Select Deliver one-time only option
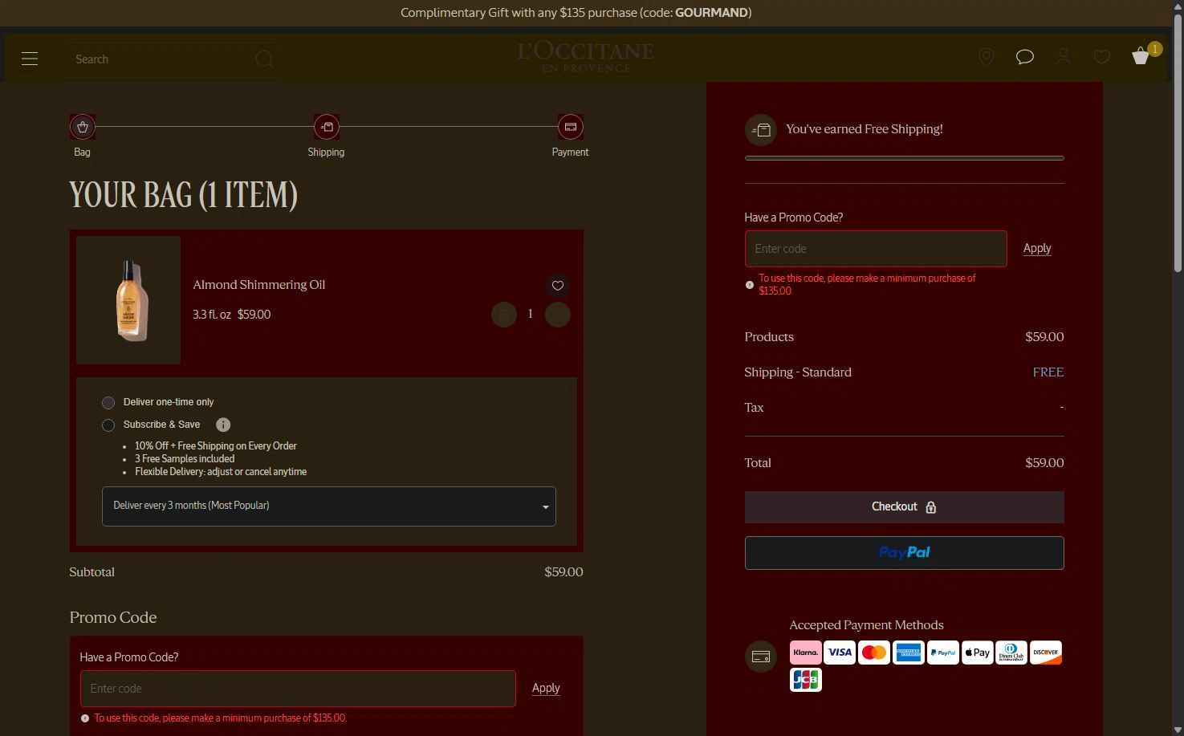The width and height of the screenshot is (1184, 736). [x=108, y=403]
